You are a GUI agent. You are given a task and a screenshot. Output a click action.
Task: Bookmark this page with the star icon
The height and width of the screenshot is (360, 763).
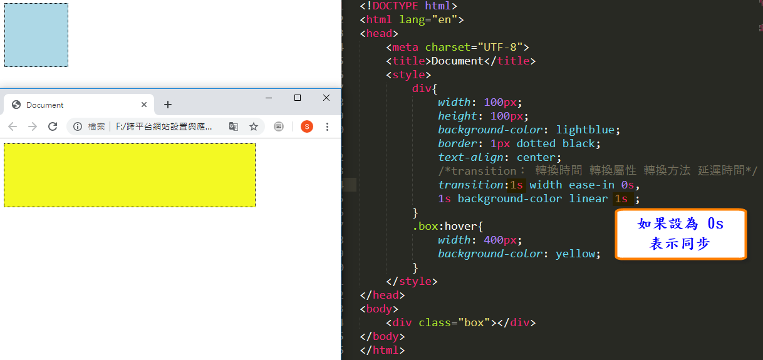[x=254, y=126]
